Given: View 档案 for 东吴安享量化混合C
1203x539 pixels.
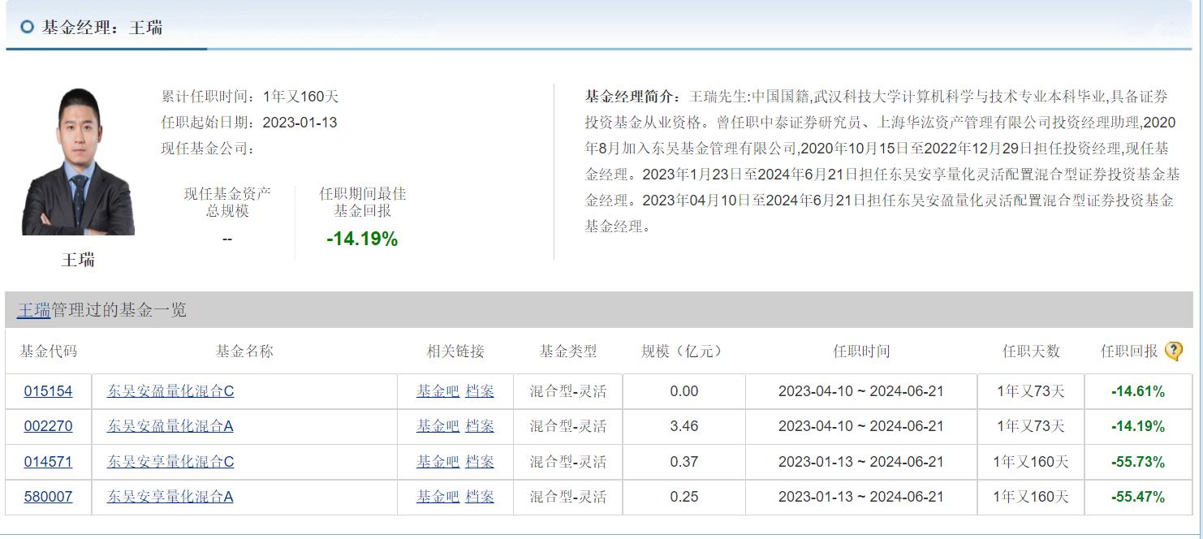Looking at the screenshot, I should [x=480, y=462].
